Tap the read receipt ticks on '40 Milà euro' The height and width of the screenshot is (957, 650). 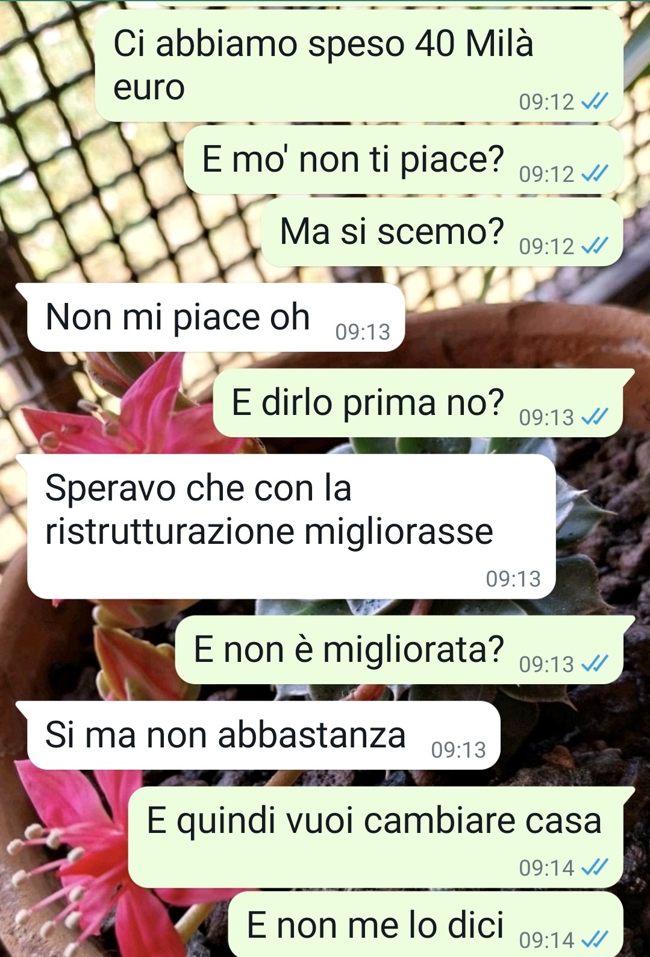pos(595,102)
